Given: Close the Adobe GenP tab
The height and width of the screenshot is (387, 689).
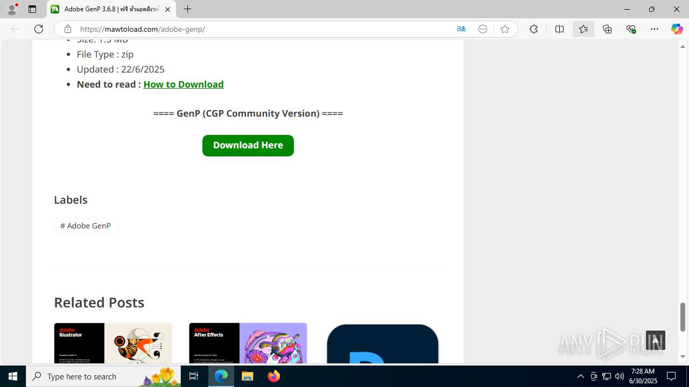Looking at the screenshot, I should point(167,9).
